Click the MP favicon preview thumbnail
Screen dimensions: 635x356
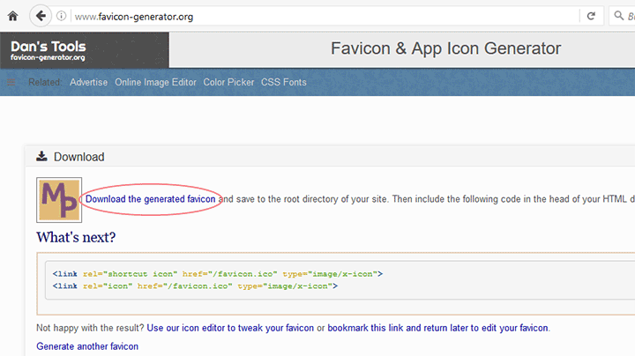[58, 200]
